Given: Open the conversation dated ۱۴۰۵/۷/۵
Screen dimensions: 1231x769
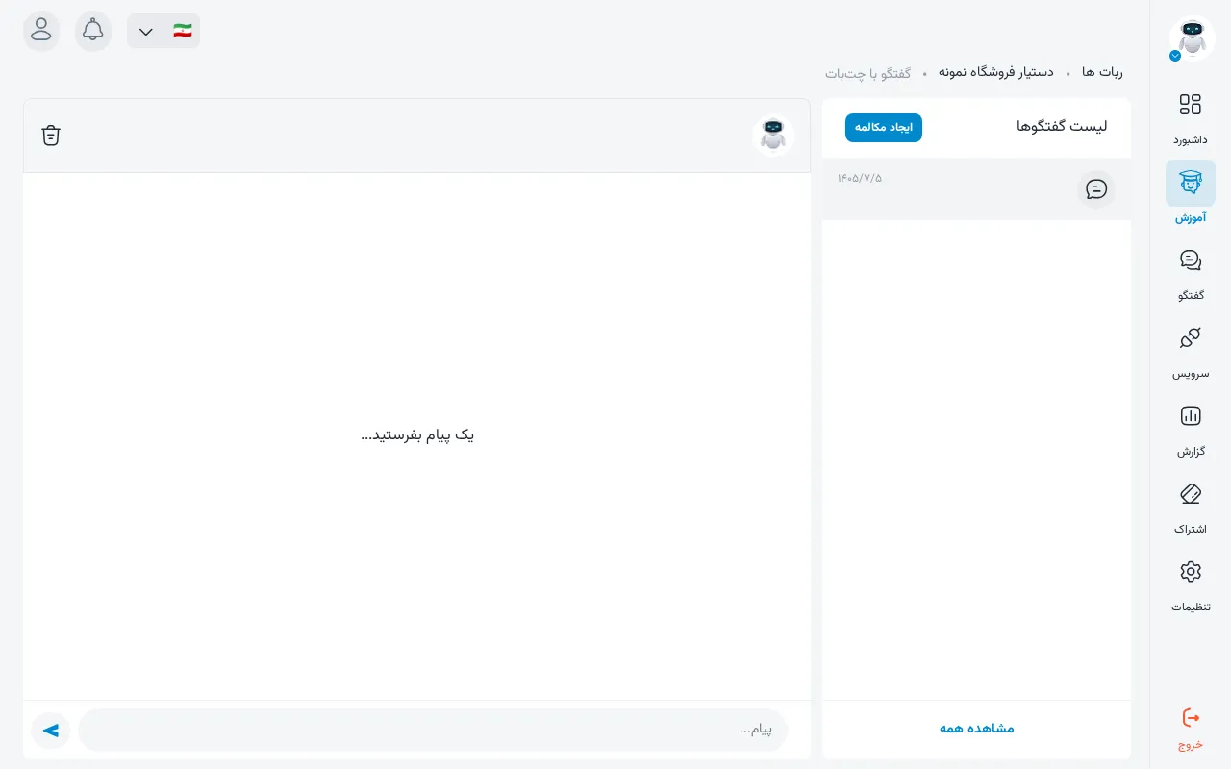Looking at the screenshot, I should (x=976, y=189).
